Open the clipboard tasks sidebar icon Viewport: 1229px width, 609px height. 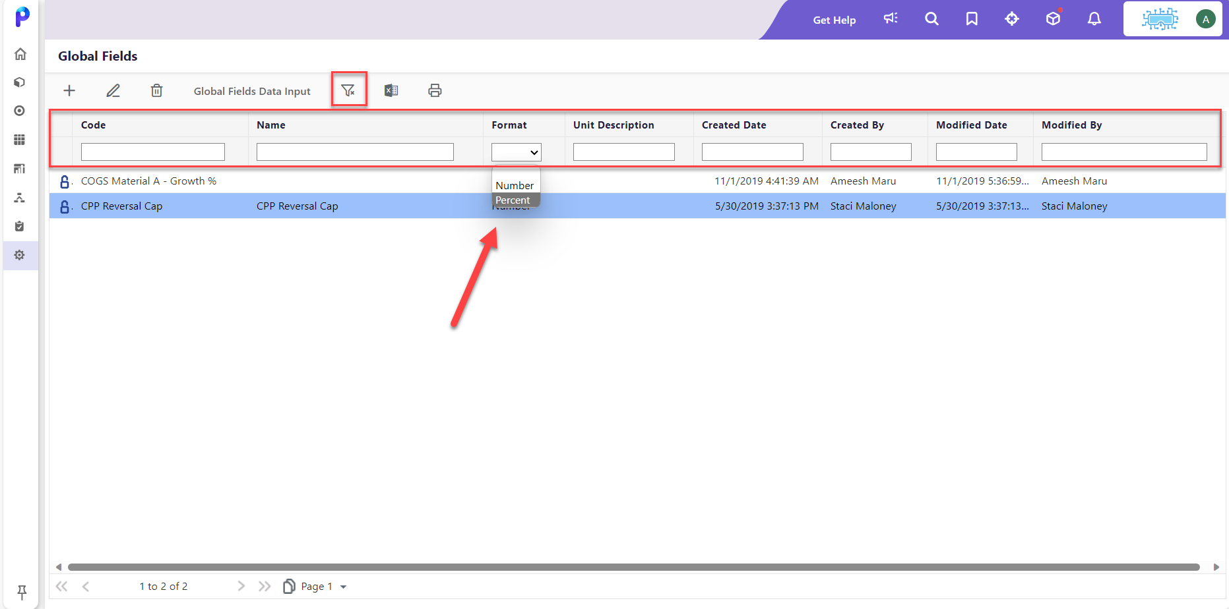(x=20, y=226)
